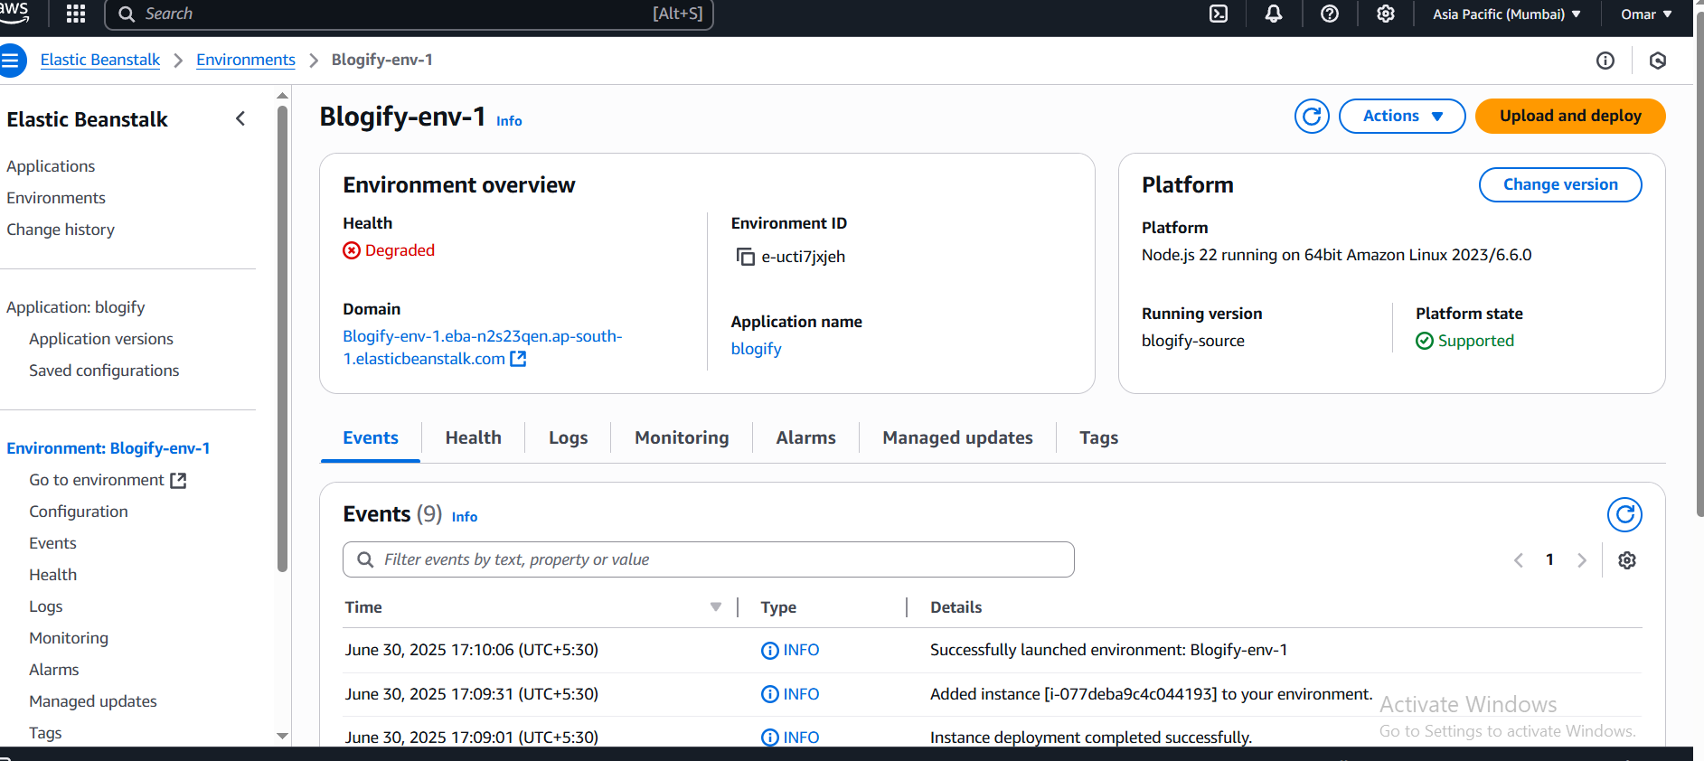
Task: Toggle the hamburger navigation menu
Action: click(x=11, y=61)
